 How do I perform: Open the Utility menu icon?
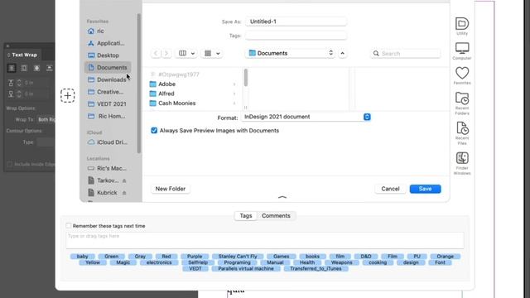(x=462, y=24)
